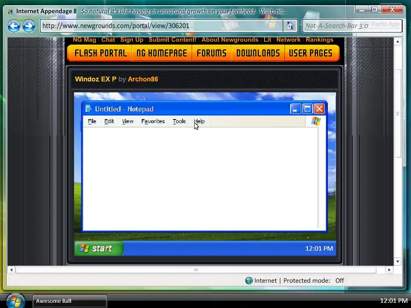Maximize the Notepad window

click(x=307, y=109)
